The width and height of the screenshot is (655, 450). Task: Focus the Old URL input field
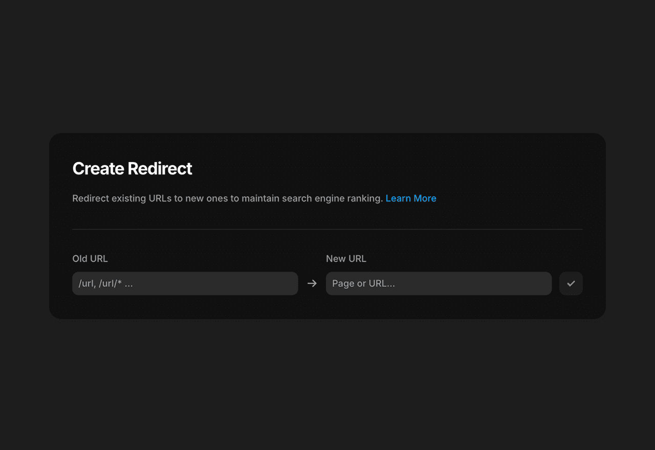pos(185,283)
